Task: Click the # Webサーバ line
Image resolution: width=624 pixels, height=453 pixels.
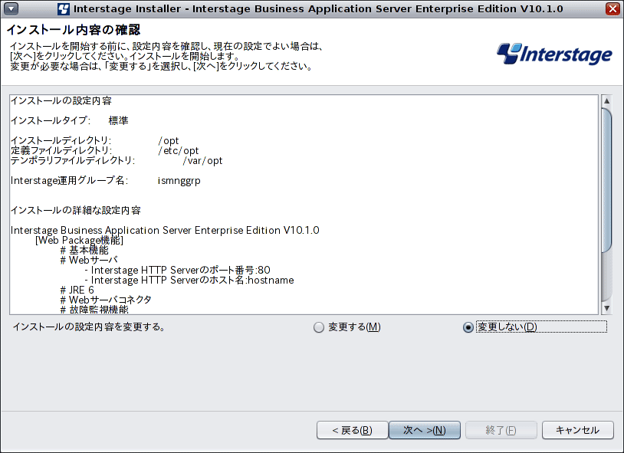Action: 89,260
